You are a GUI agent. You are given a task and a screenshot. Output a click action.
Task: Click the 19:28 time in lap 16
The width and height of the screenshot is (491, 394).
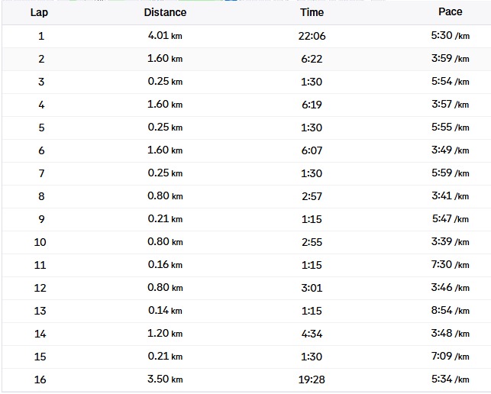pyautogui.click(x=312, y=379)
